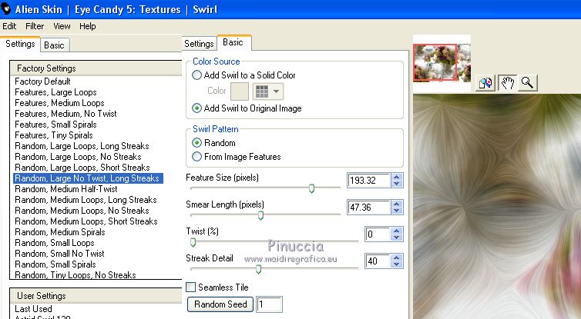This screenshot has height=319, width=581.
Task: Select Add Swirl to Original Image
Action: coord(196,108)
